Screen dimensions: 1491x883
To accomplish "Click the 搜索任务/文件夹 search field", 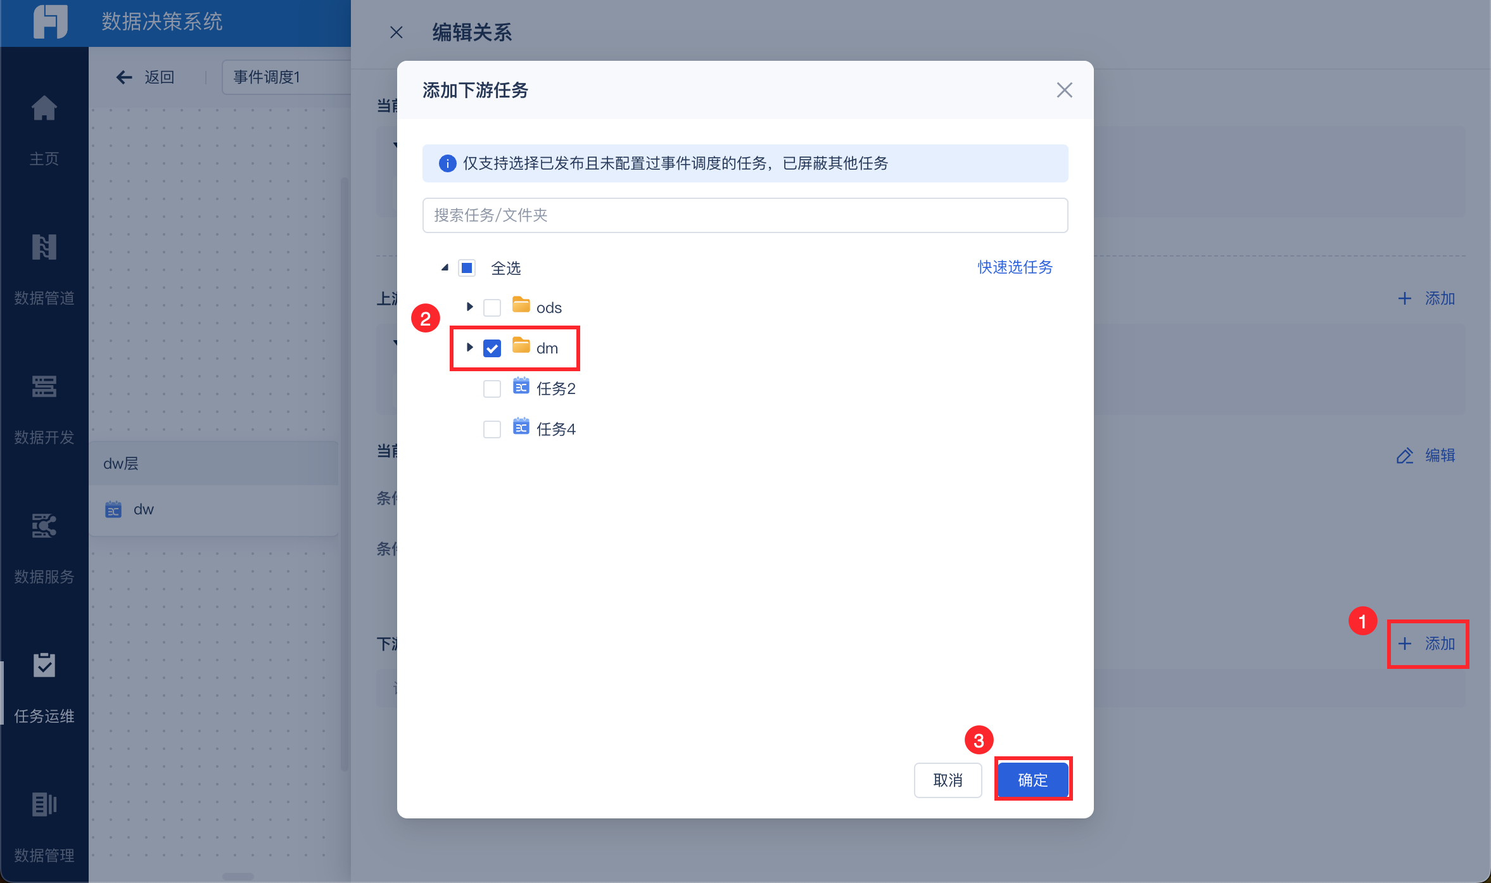I will coord(745,215).
